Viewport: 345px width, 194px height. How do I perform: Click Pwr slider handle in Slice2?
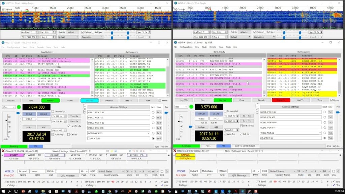(x=338, y=112)
